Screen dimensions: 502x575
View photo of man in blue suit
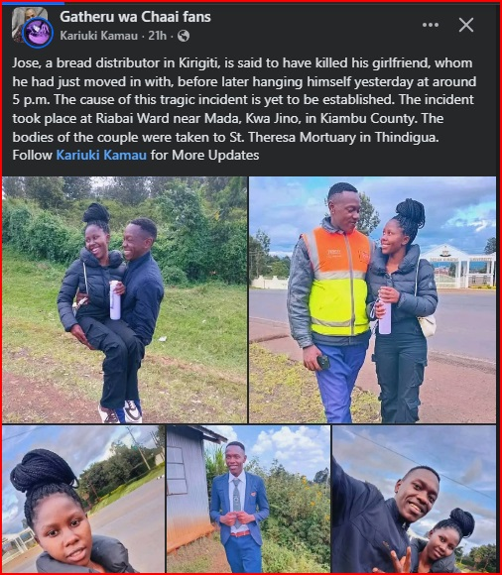[248, 499]
